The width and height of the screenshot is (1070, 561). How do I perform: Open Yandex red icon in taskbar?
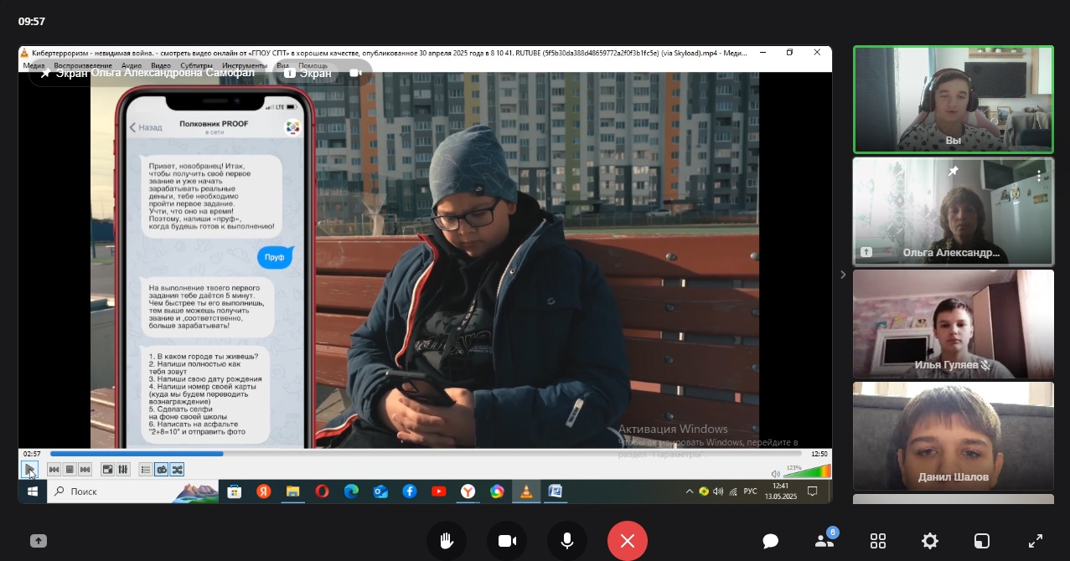[x=264, y=492]
